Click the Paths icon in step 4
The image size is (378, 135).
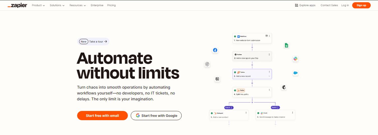(238, 90)
